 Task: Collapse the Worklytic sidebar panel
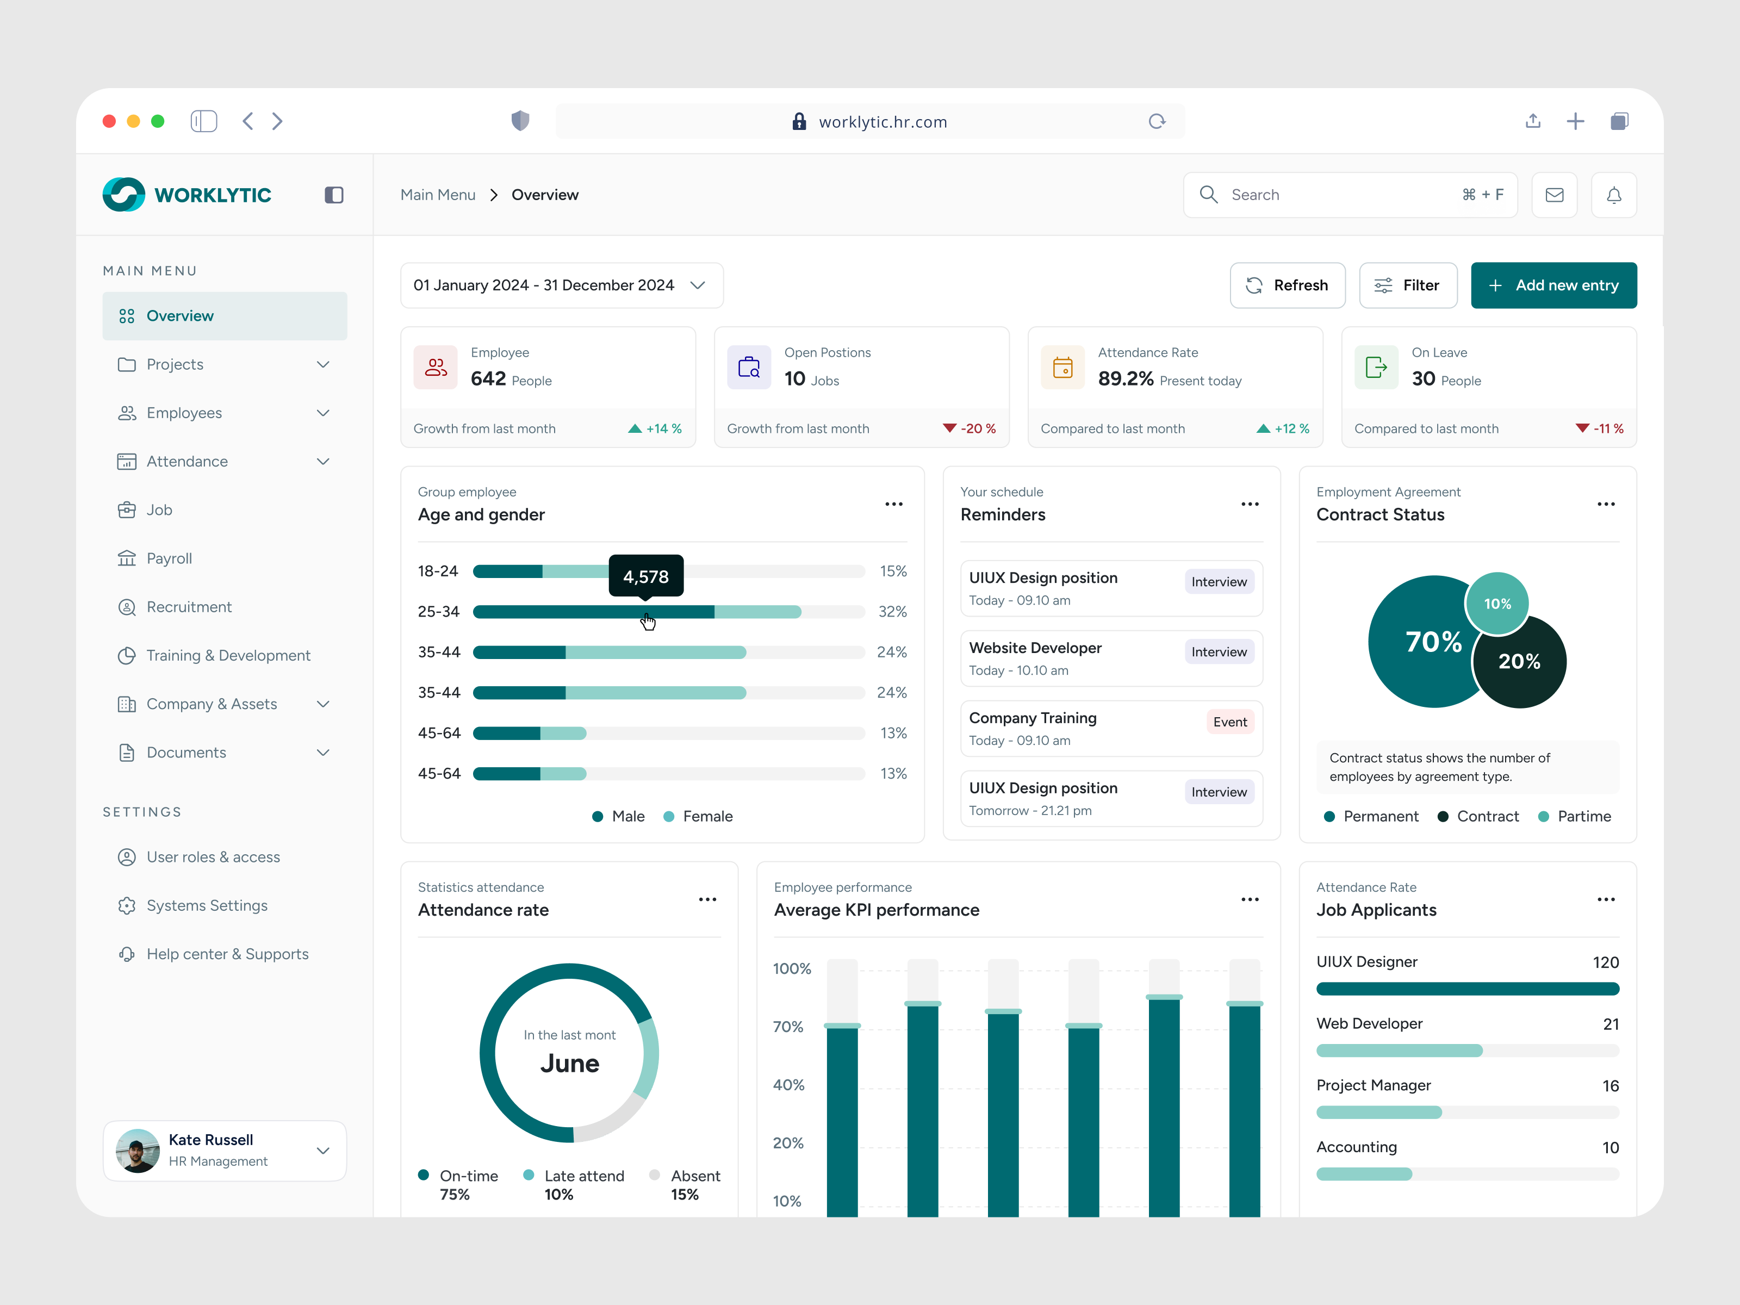pyautogui.click(x=334, y=195)
